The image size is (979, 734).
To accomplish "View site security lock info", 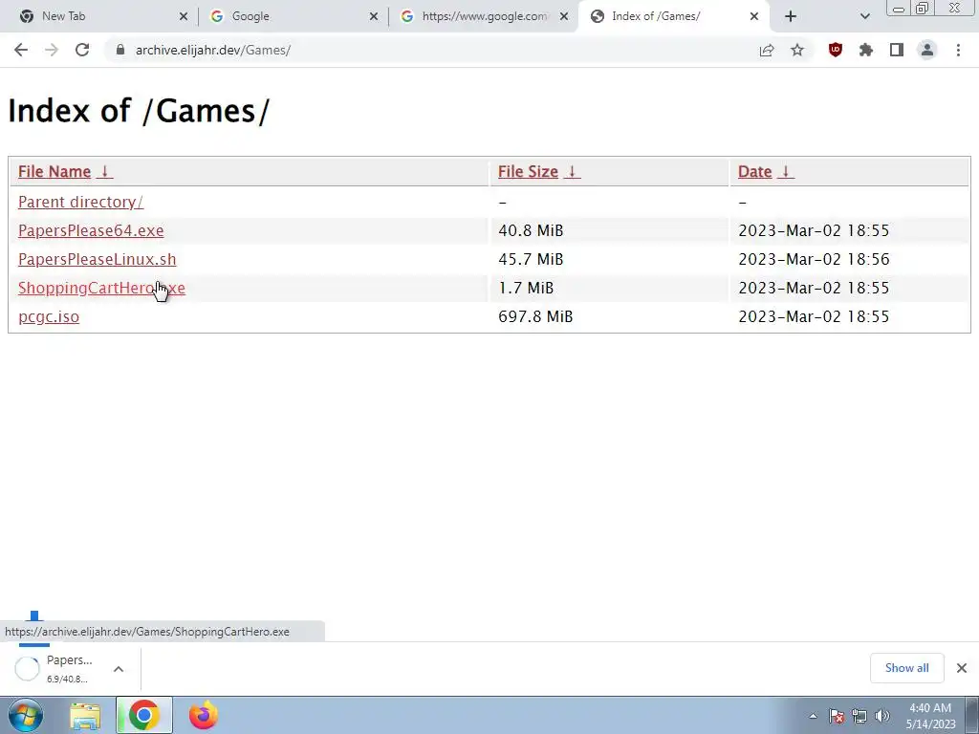I will click(x=120, y=50).
